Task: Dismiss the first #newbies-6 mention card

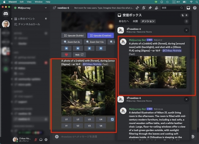Action: coord(186,30)
